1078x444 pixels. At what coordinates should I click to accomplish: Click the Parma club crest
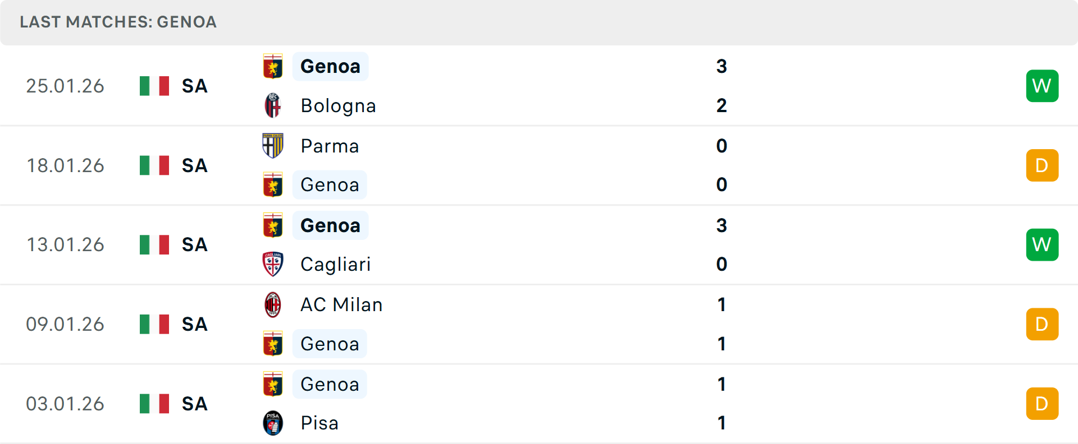(273, 145)
